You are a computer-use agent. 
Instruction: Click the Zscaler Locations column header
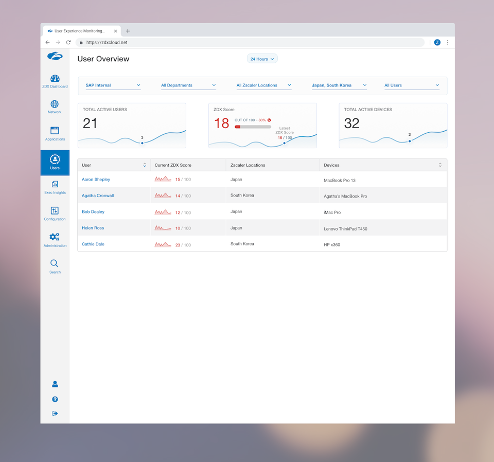coord(248,165)
